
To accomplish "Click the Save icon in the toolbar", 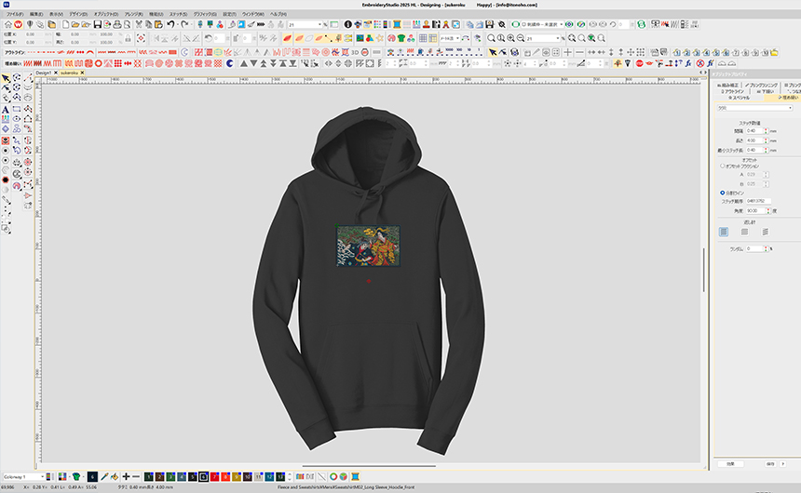I will (98, 24).
